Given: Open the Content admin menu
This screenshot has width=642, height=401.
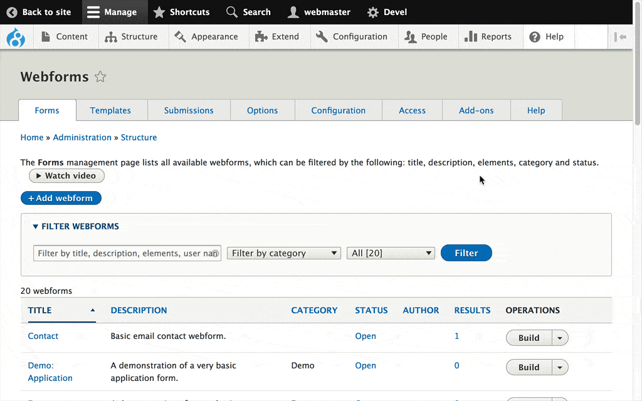Looking at the screenshot, I should [x=65, y=37].
